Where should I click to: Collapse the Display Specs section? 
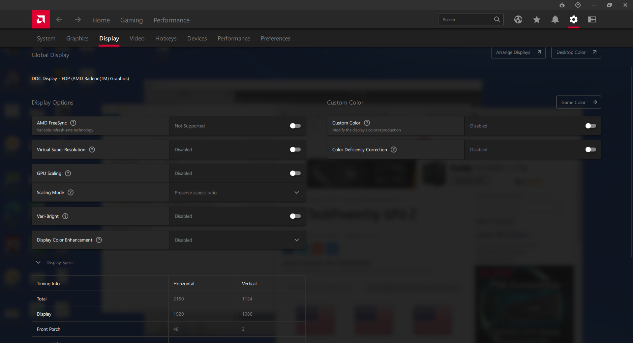38,263
